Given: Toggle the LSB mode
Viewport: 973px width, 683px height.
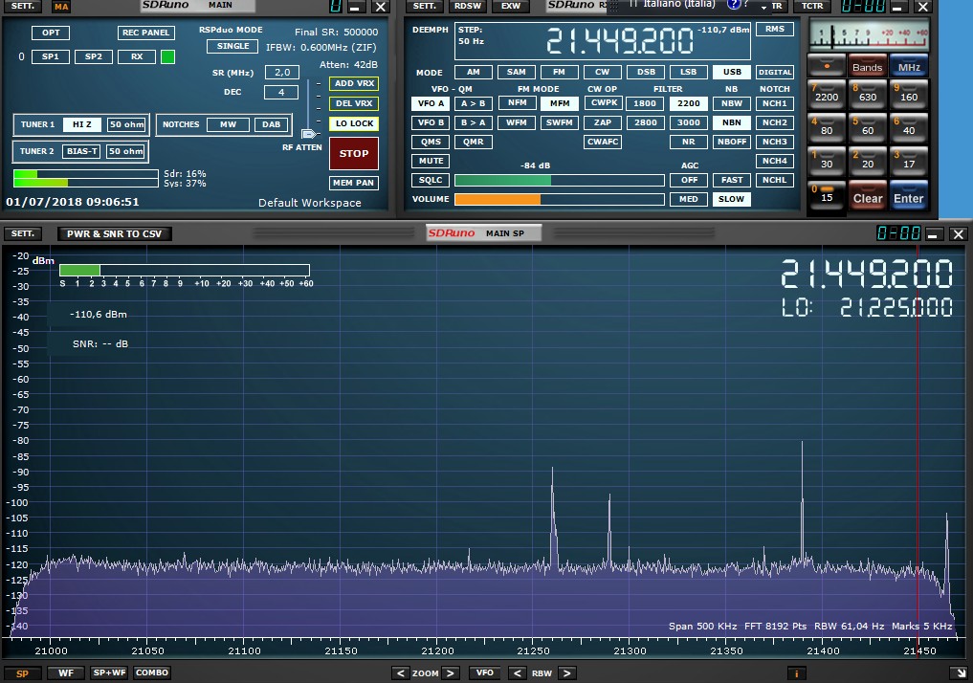Looking at the screenshot, I should pyautogui.click(x=688, y=72).
